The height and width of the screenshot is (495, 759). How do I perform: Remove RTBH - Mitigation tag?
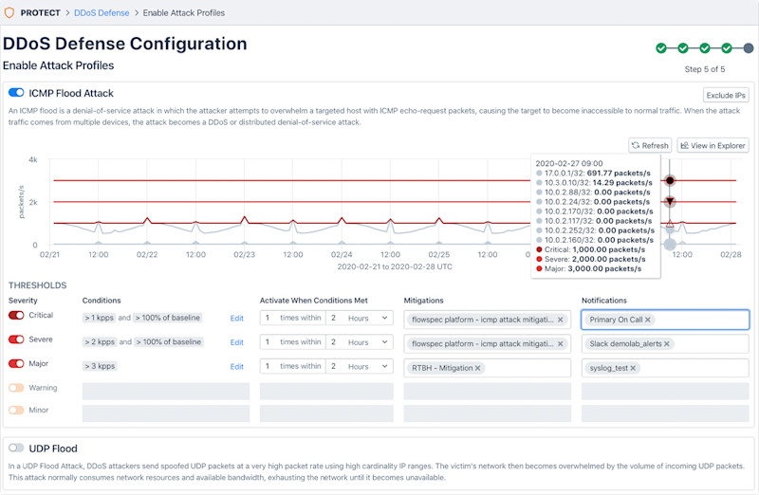pyautogui.click(x=478, y=368)
